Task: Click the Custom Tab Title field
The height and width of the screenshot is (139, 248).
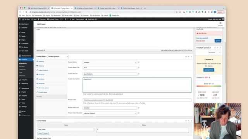Action: pyautogui.click(x=110, y=74)
